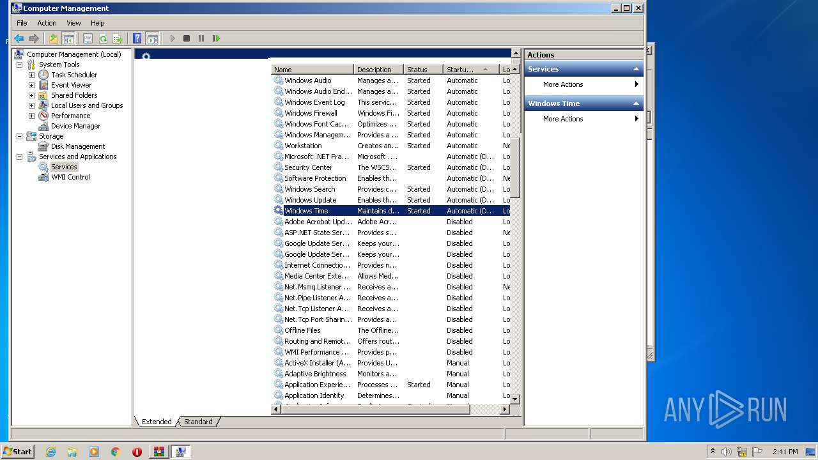Click the Back arrow toolbar button
Image resolution: width=818 pixels, height=460 pixels.
[x=19, y=38]
